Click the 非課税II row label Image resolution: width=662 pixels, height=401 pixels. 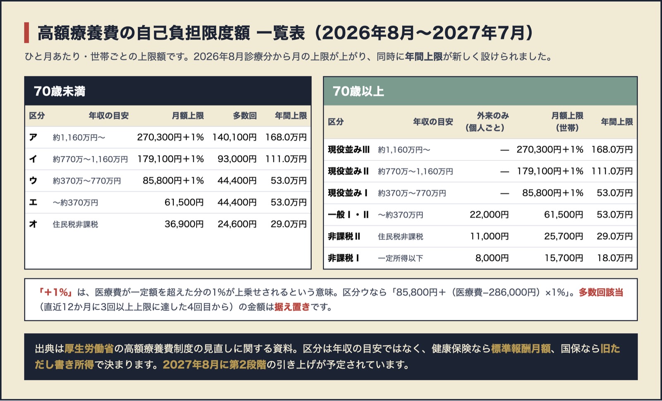click(x=344, y=236)
